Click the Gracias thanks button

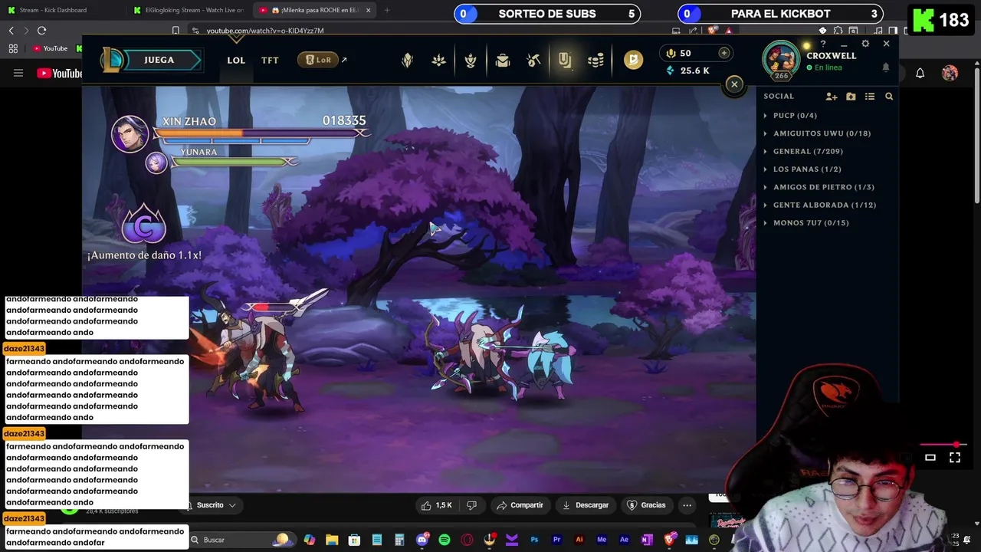pos(646,505)
